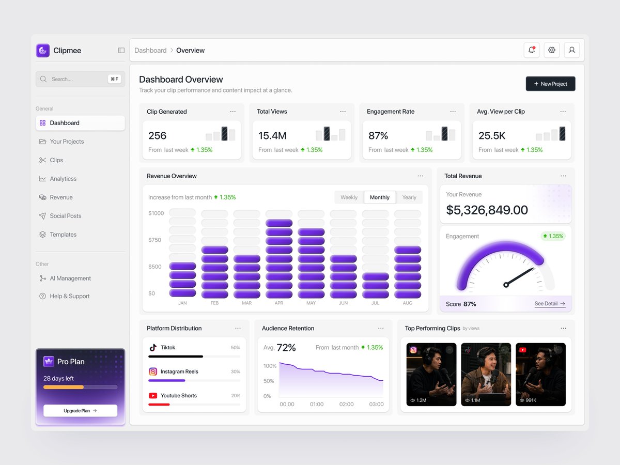Click the Youtube Shorts logo icon

click(x=153, y=395)
